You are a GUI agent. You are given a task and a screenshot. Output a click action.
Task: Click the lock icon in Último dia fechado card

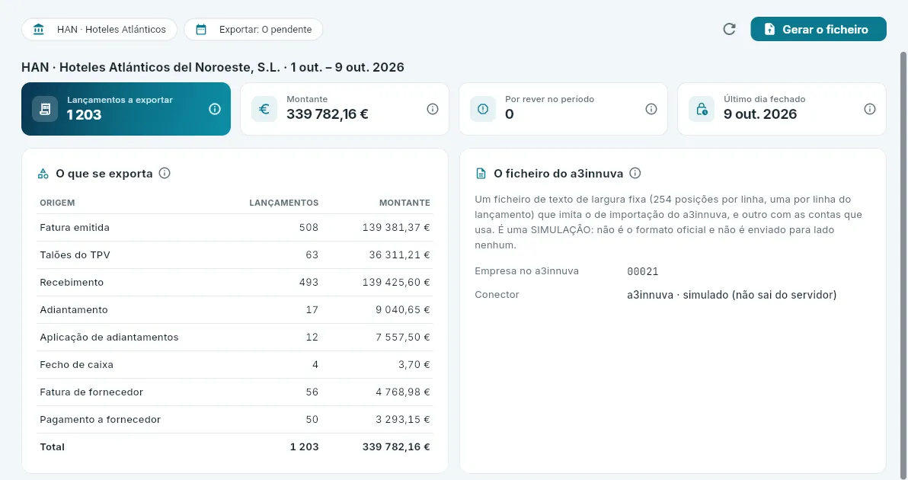(702, 109)
